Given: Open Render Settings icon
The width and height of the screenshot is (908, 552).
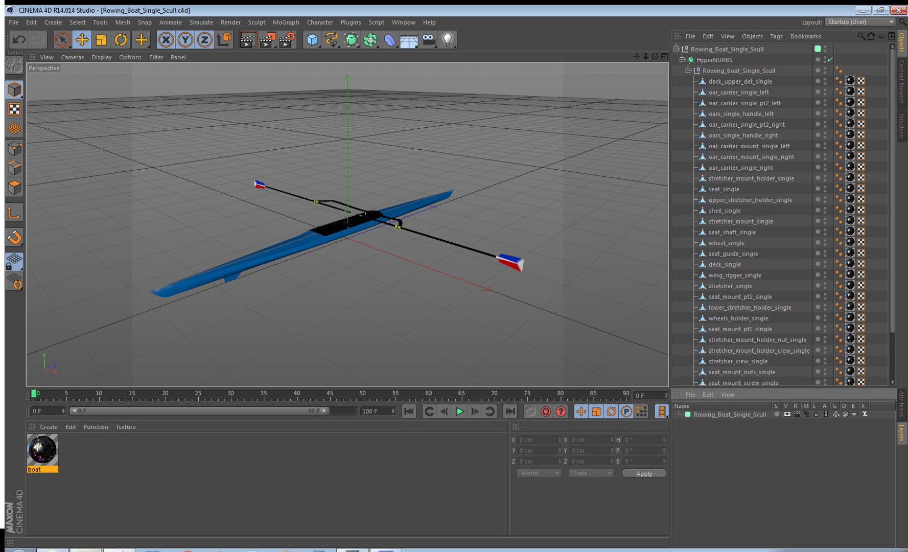Looking at the screenshot, I should (288, 39).
